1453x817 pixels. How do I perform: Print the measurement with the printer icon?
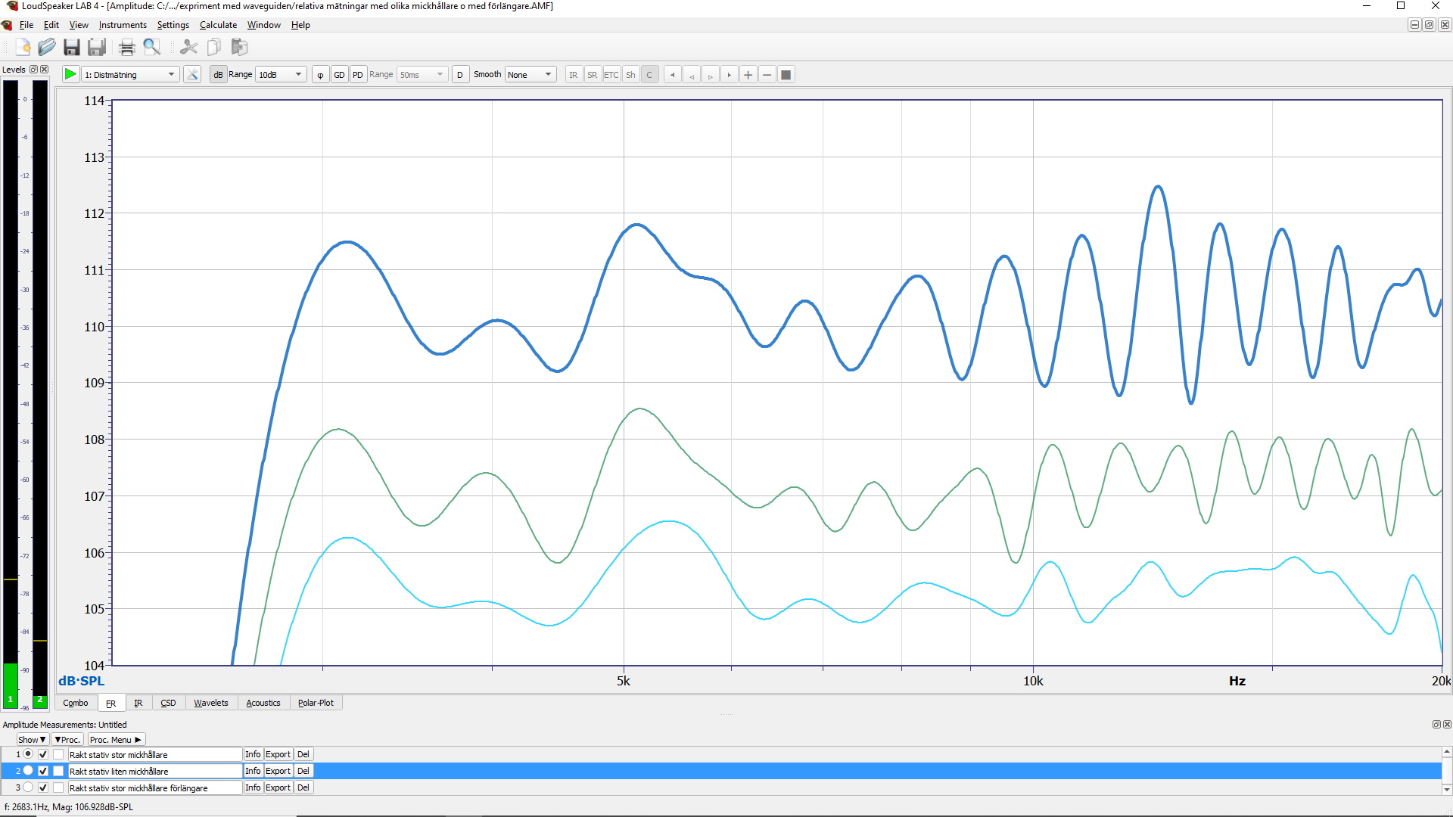click(127, 47)
